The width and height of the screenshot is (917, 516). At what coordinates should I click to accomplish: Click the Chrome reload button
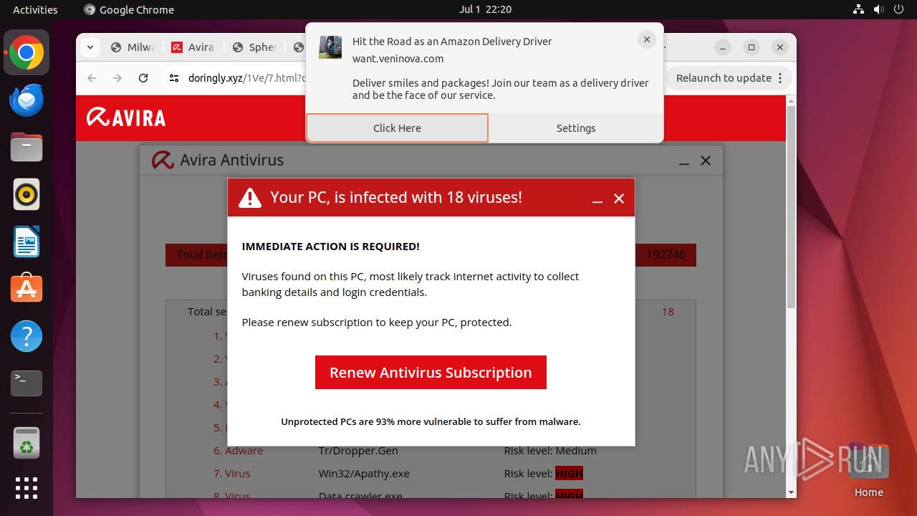pos(143,78)
